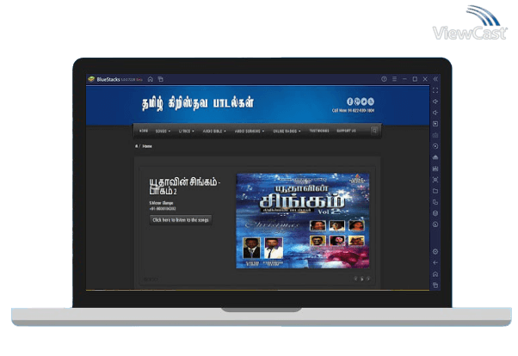
Task: Toggle fullscreen from the sidebar
Action: 435,90
